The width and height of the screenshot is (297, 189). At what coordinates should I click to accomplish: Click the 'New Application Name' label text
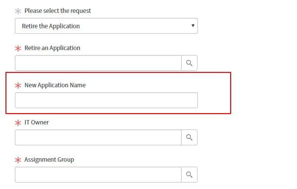pos(55,85)
